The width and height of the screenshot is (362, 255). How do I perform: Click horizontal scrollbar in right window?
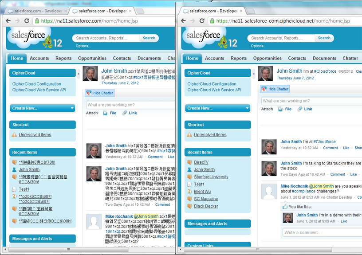click(x=258, y=249)
